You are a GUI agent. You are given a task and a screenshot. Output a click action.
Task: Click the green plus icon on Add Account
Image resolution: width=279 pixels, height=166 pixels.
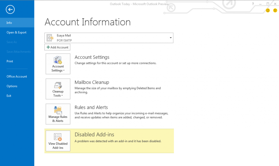pos(48,47)
